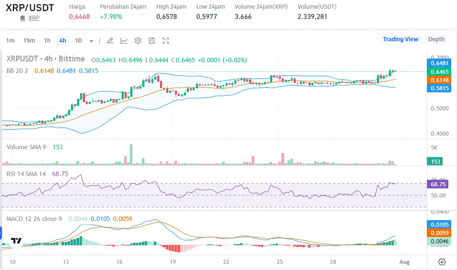Viewport: 457px width, 270px height.
Task: Open the hexagon settings icon below the price scale
Action: coord(442,261)
